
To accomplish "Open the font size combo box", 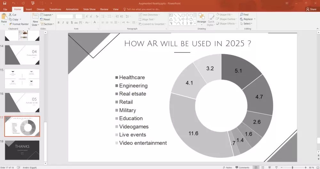I will (80, 16).
